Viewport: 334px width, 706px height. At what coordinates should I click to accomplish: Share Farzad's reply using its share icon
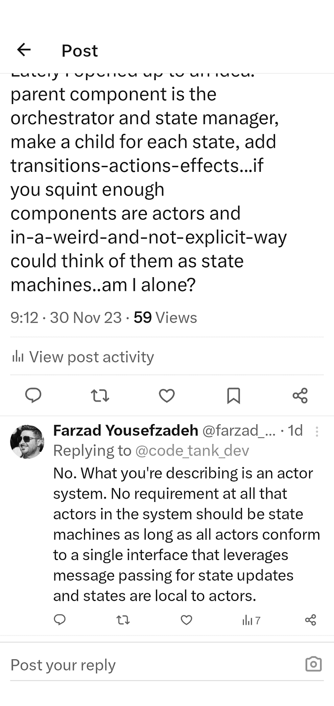311,620
